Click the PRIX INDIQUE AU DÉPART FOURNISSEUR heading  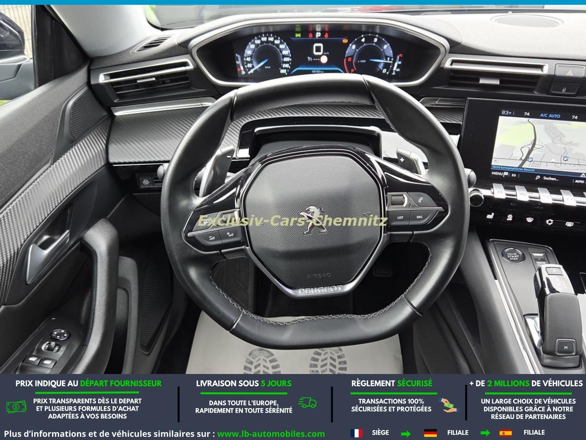[x=88, y=383]
